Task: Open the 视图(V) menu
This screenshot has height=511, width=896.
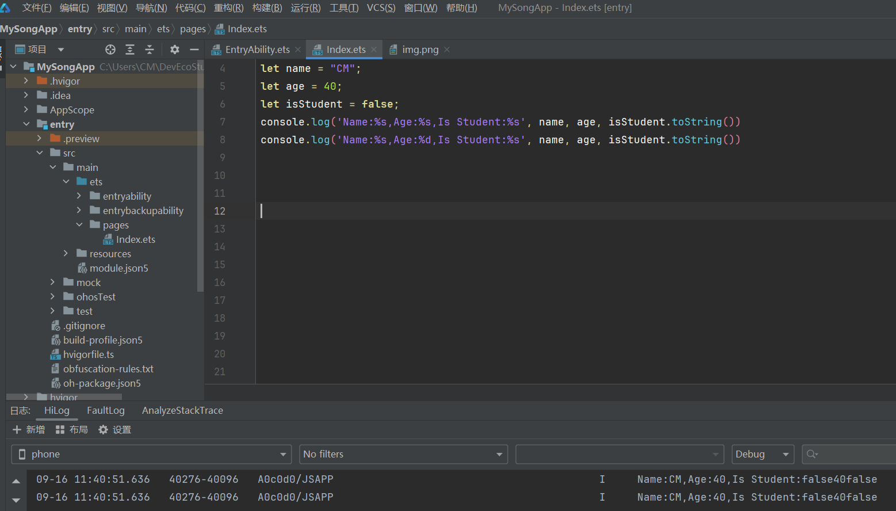Action: tap(112, 8)
